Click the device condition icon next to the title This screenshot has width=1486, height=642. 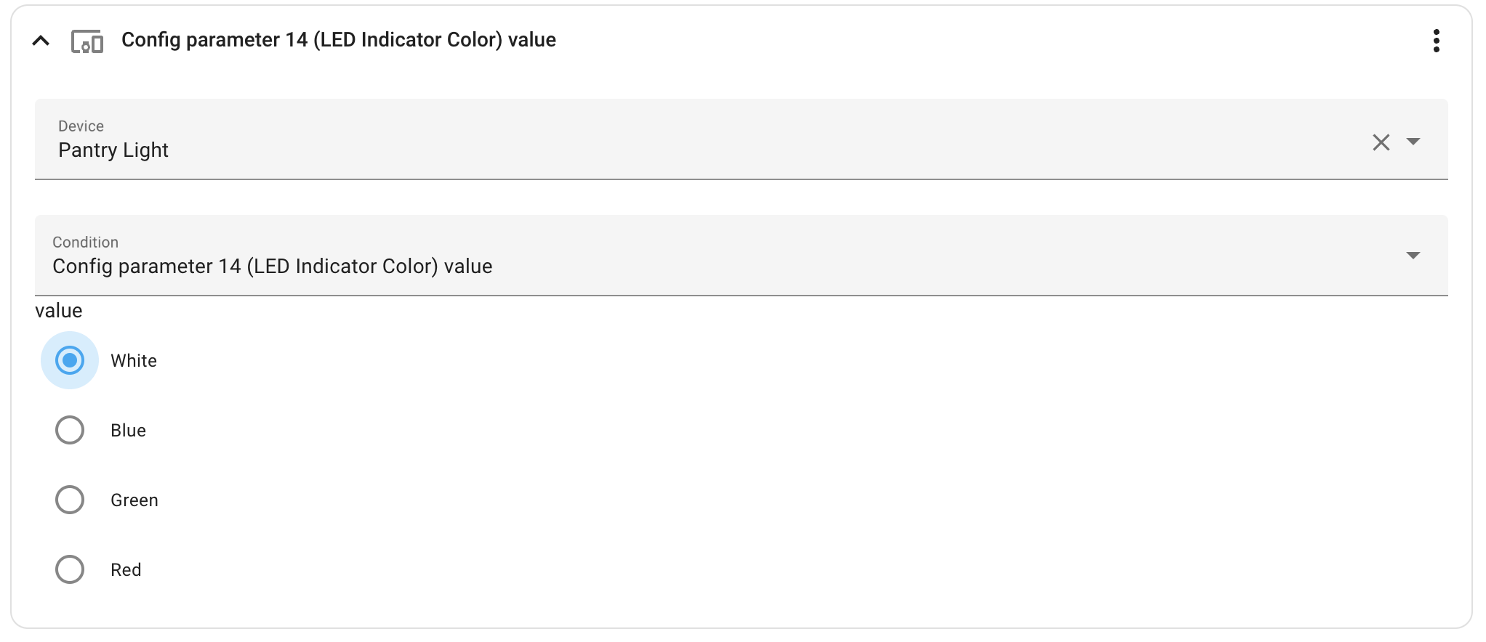click(x=87, y=41)
